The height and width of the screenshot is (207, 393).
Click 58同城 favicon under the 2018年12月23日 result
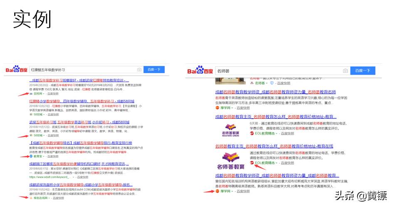pos(31,114)
